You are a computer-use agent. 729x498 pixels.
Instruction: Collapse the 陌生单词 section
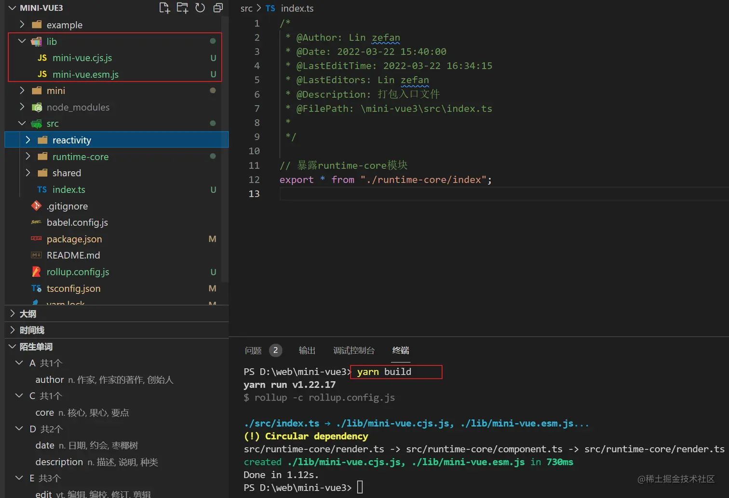[x=13, y=347]
